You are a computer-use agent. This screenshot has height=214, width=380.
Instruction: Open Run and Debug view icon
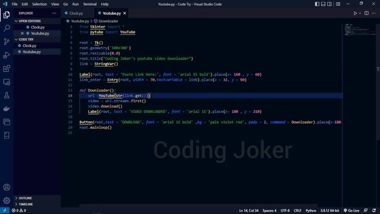click(x=7, y=55)
